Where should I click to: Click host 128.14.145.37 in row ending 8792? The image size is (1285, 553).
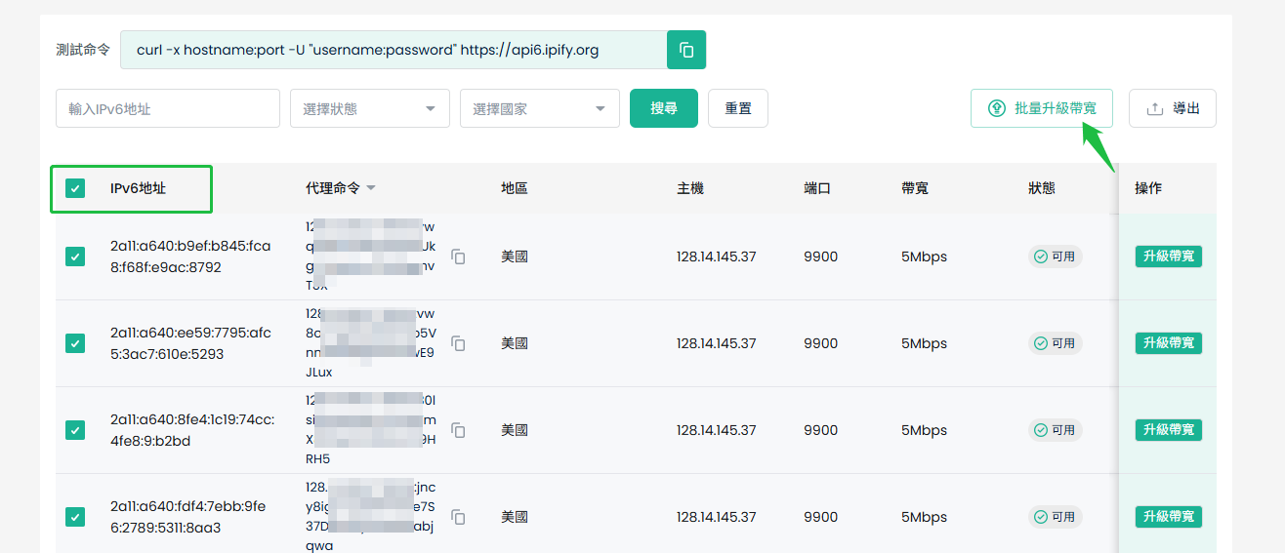(x=716, y=257)
